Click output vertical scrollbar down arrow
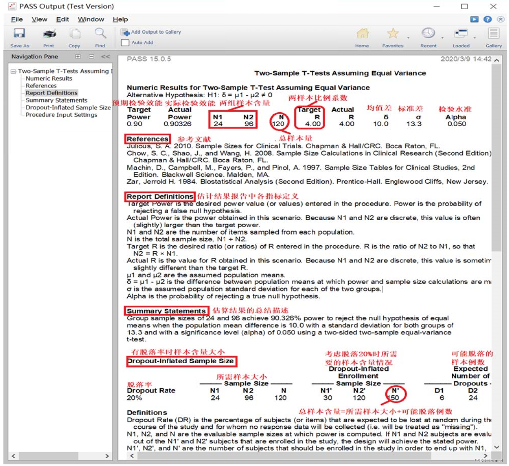This screenshot has height=466, width=509. [497, 447]
